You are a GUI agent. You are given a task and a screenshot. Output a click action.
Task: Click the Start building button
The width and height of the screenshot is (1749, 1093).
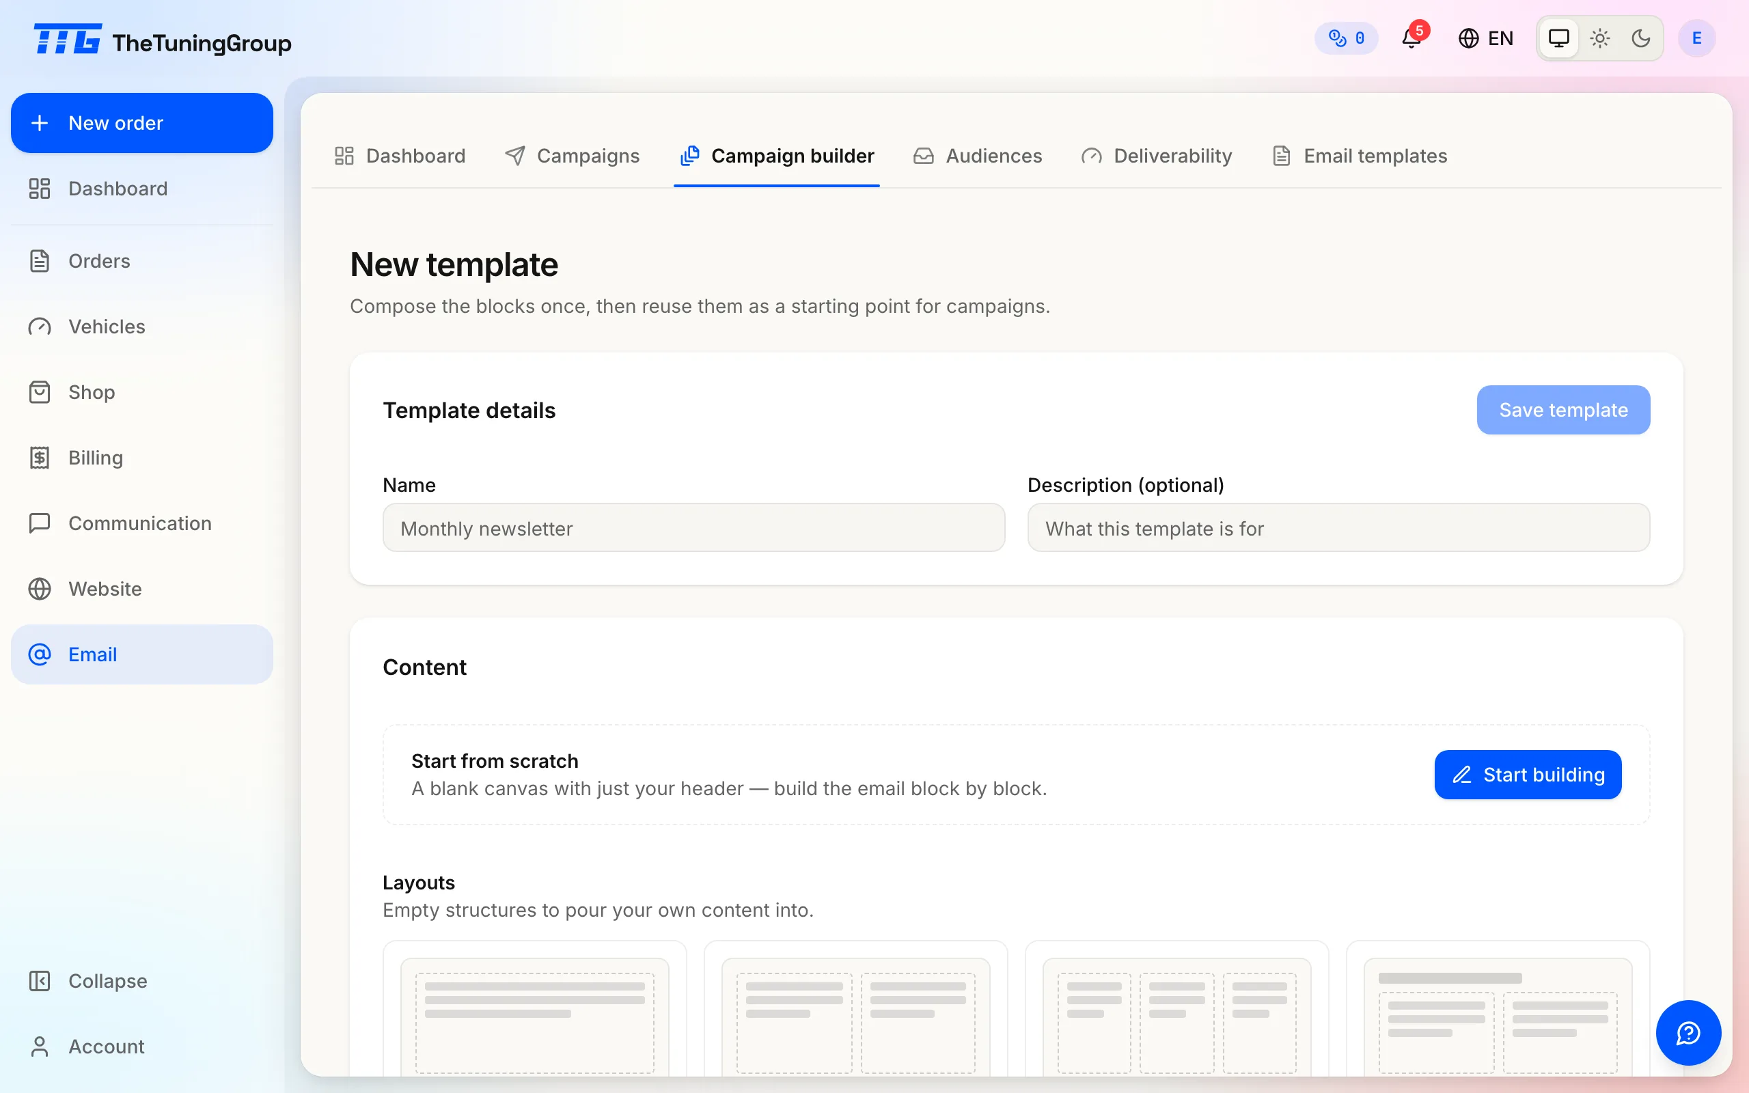coord(1528,775)
